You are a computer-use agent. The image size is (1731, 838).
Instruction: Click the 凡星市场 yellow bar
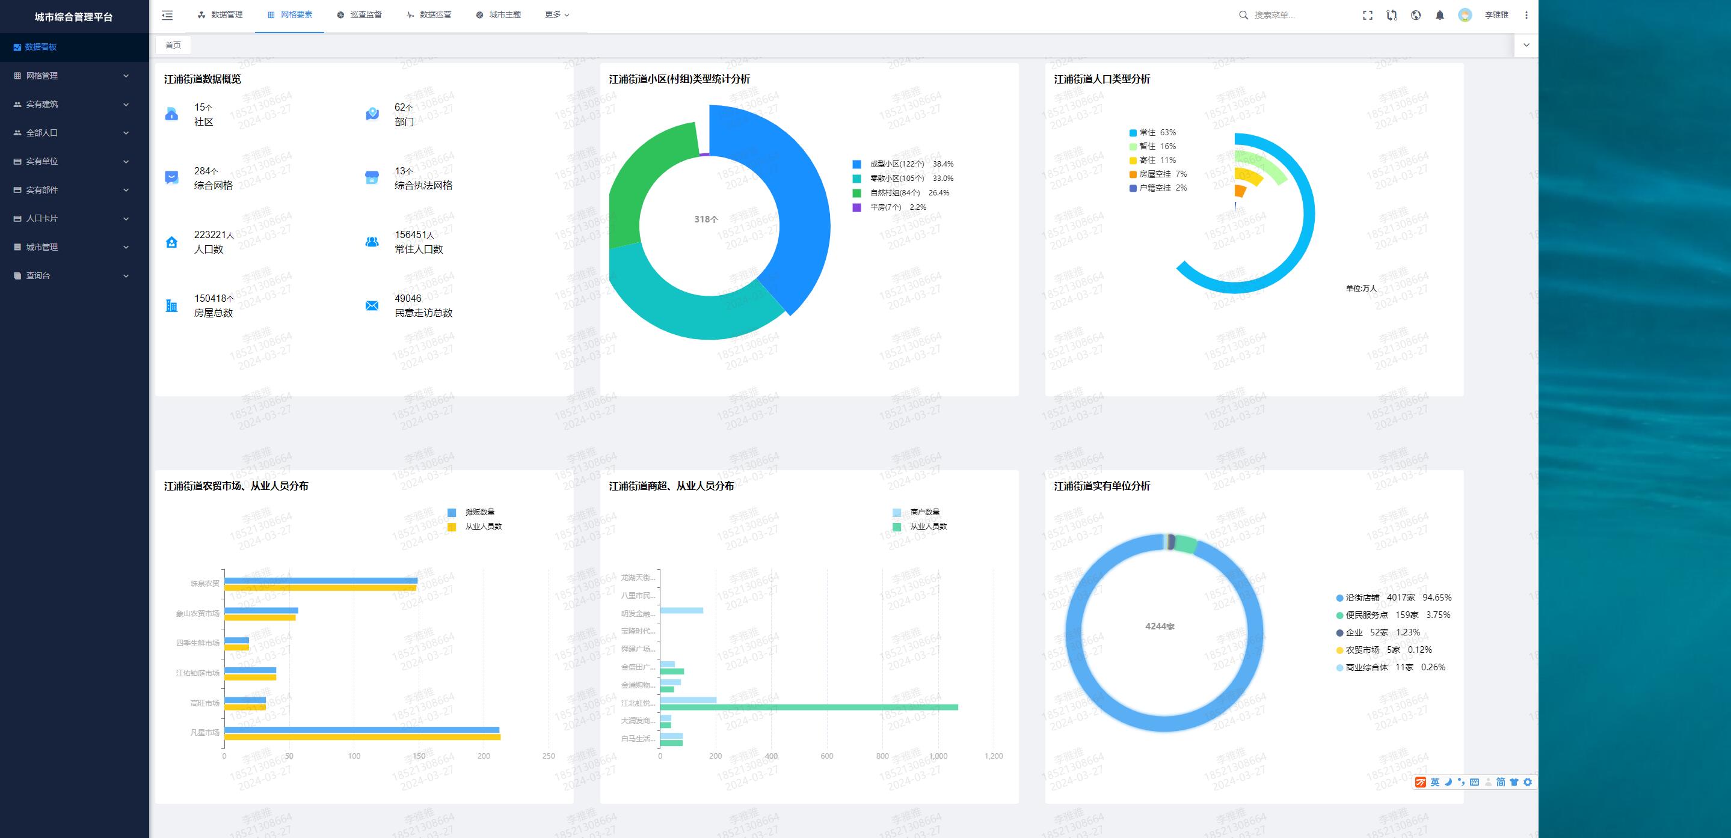click(x=362, y=737)
